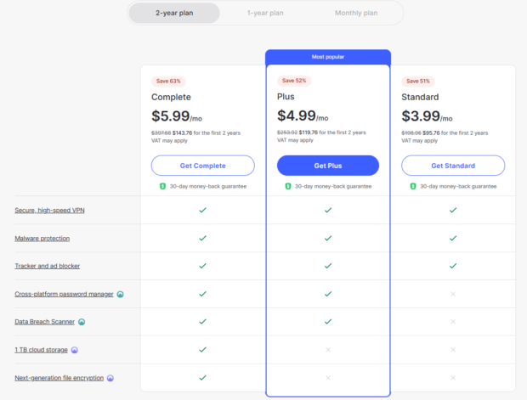527x400 pixels.
Task: Click the 1 TB cloud storage link
Action: pyautogui.click(x=40, y=350)
